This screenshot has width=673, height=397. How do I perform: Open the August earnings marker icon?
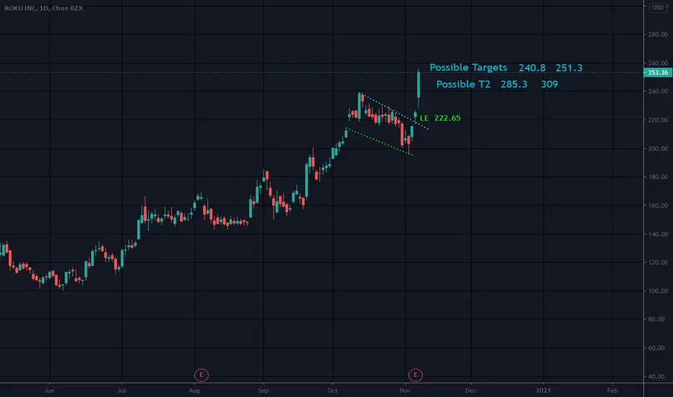201,375
